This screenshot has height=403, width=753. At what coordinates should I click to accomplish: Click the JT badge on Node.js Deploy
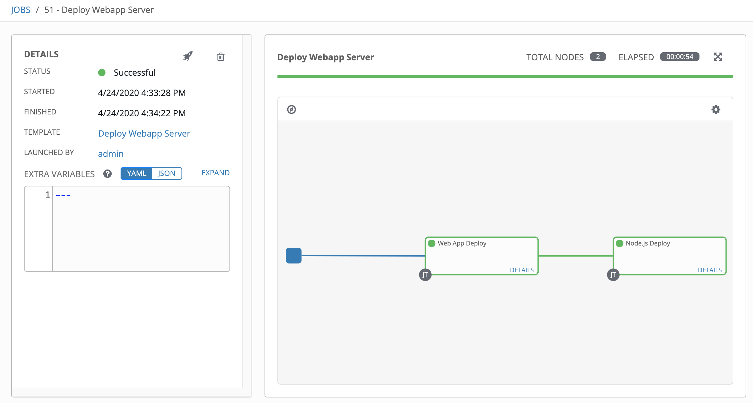(613, 275)
